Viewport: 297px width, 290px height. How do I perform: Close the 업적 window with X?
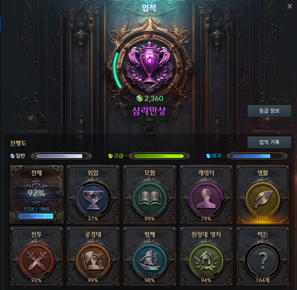tap(290, 6)
